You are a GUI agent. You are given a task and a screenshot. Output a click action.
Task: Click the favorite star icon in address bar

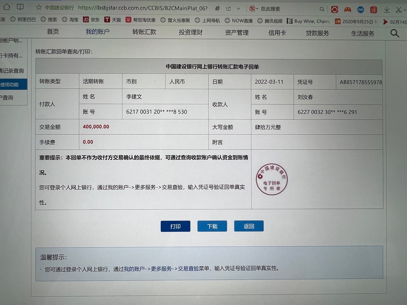[39, 7]
